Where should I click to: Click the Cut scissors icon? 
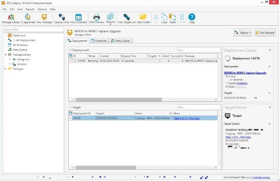[156, 19]
